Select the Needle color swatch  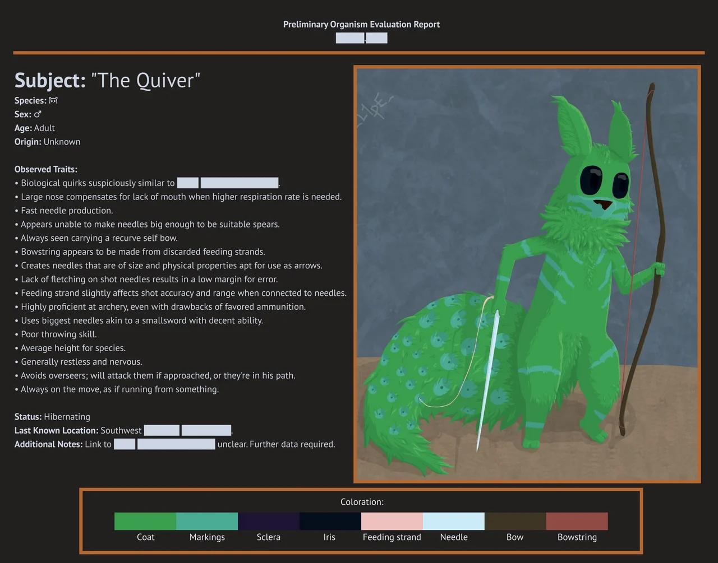[x=453, y=521]
